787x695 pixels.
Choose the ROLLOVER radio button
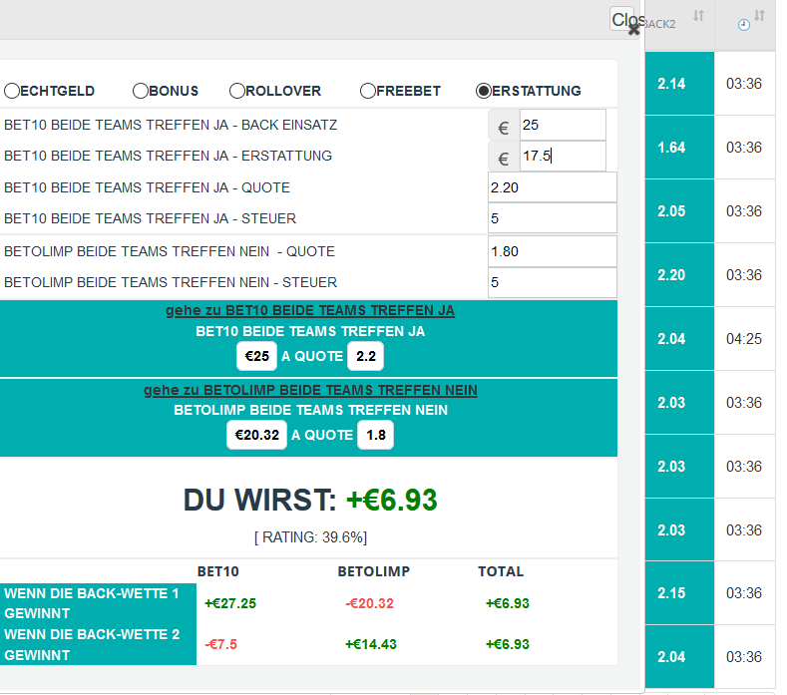(x=237, y=91)
